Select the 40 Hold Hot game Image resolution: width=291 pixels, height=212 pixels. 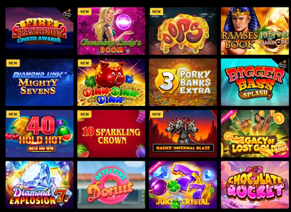[39, 134]
